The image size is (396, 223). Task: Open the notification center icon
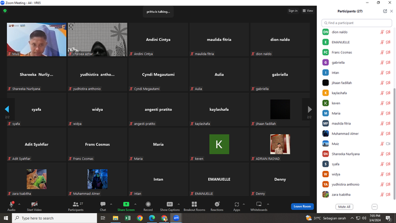tap(388, 218)
